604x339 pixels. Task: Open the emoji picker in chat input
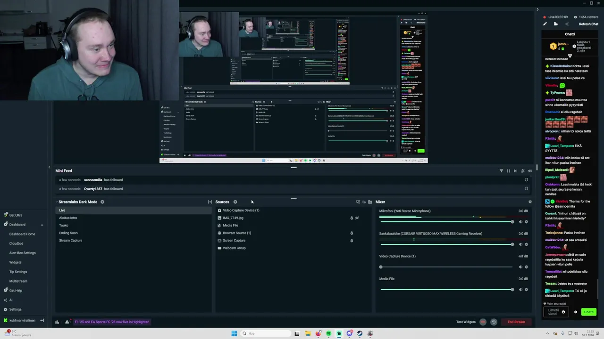click(563, 312)
